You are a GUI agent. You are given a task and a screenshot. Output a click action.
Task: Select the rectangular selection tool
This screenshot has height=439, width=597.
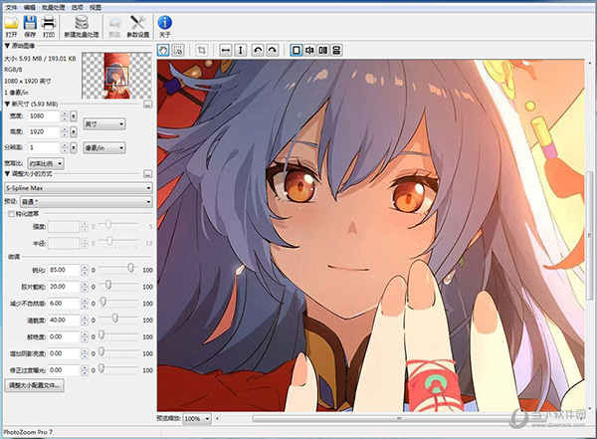(178, 50)
